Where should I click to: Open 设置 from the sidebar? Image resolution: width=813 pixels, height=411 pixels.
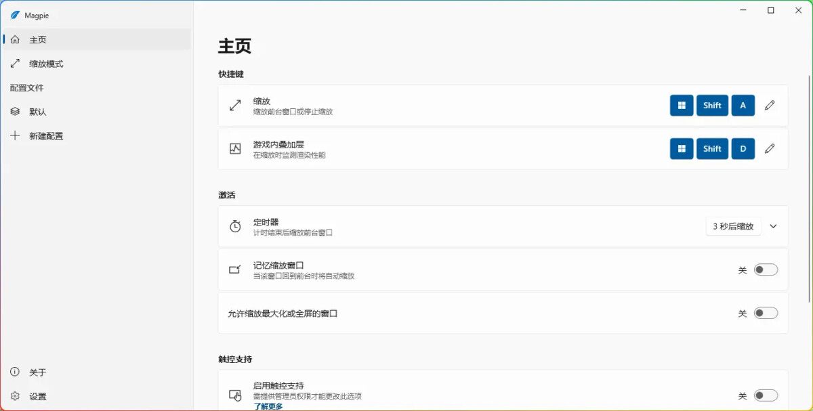click(x=37, y=396)
